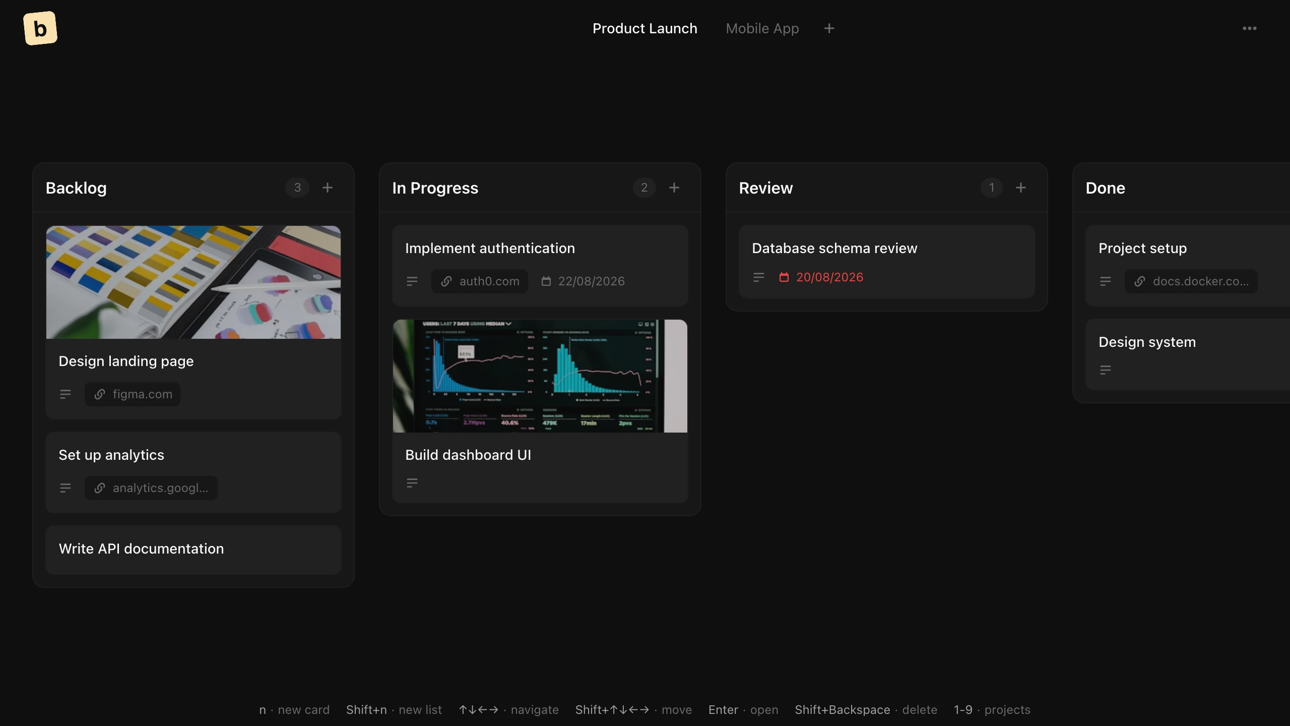
Task: Add a card to the Review list
Action: [1021, 188]
